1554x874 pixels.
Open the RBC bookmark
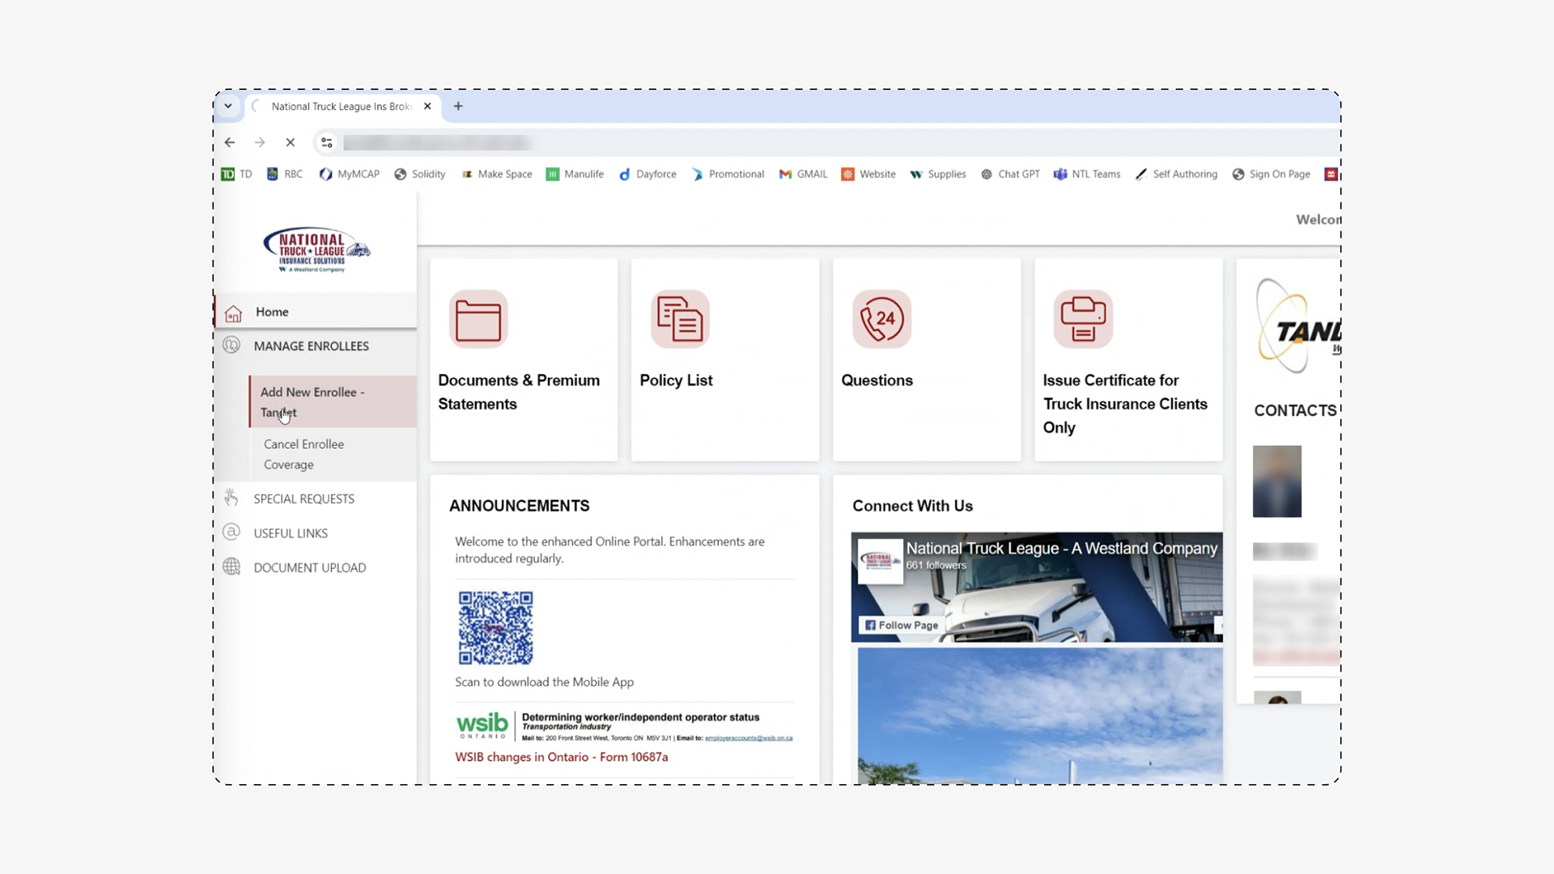285,174
